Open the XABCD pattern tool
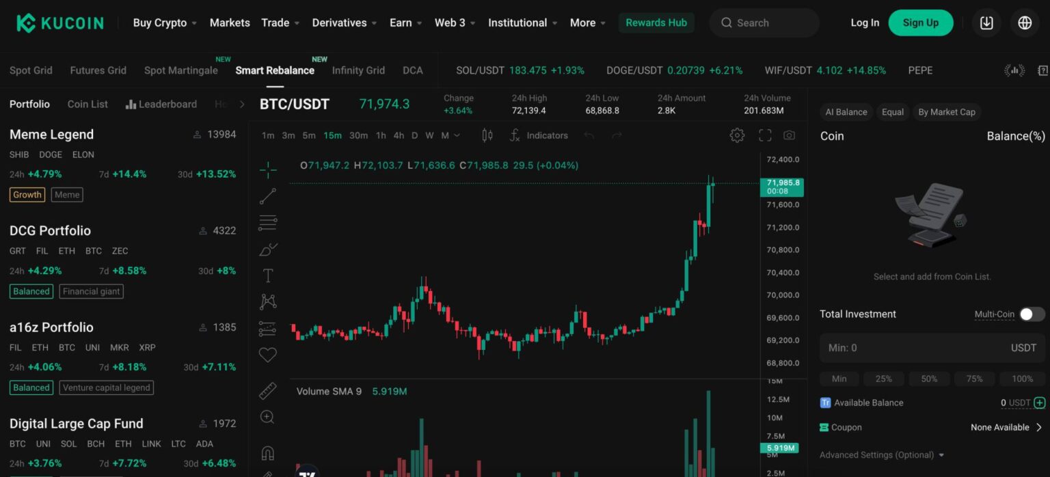 click(x=267, y=301)
